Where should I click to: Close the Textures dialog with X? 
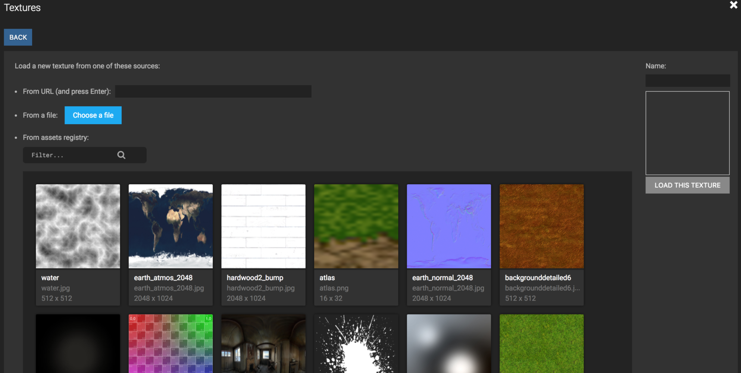pos(733,5)
